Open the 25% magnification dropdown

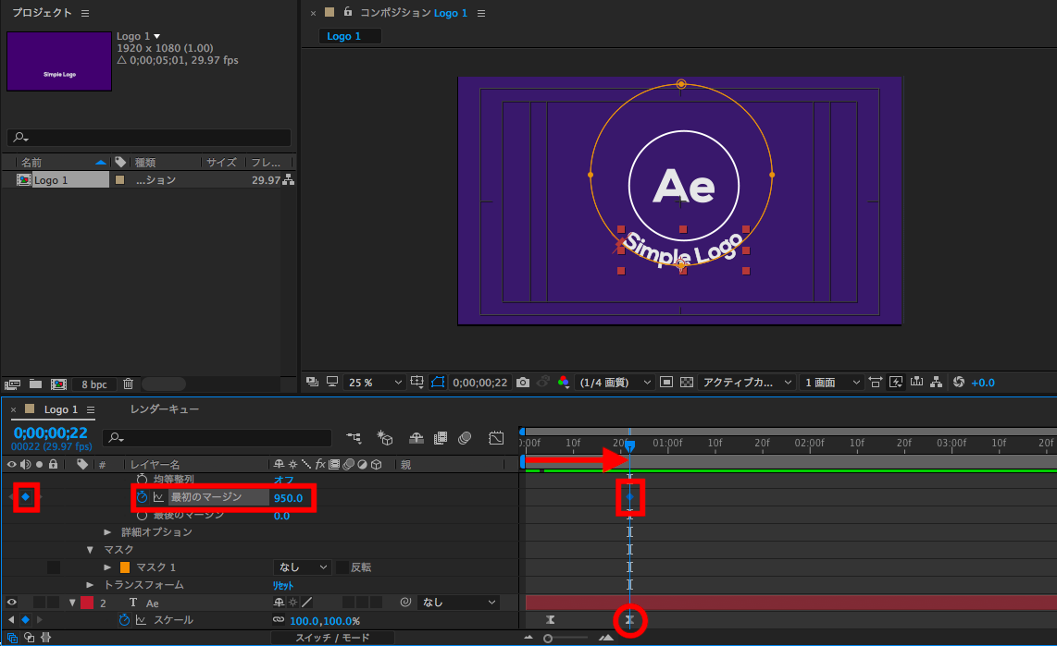coord(374,382)
